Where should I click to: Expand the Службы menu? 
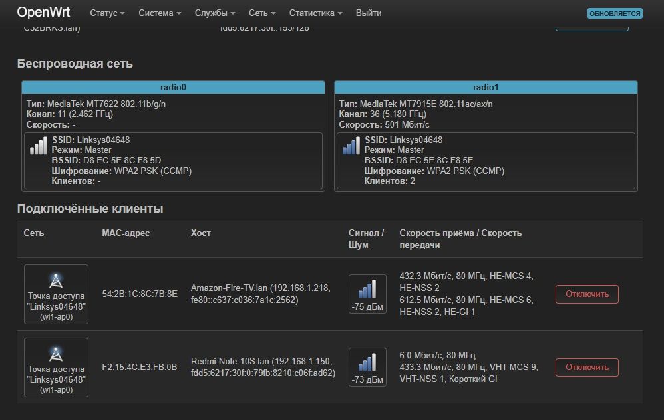215,13
